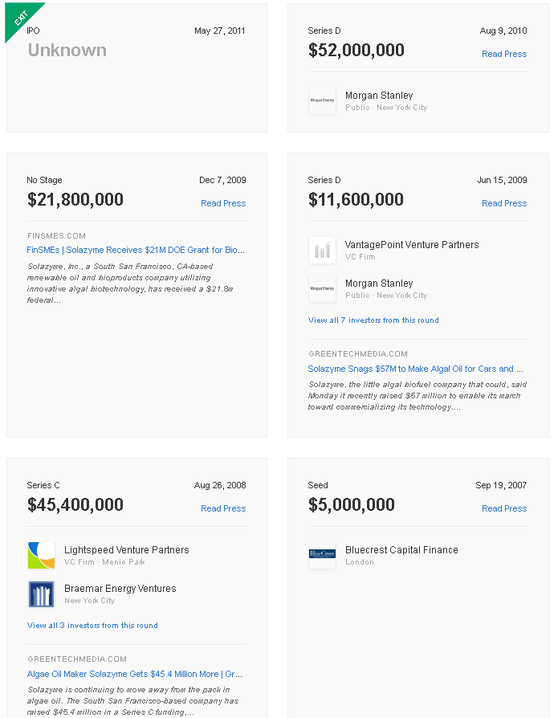
Task: Open the Lightspeed Venture Partners logo
Action: tap(41, 556)
